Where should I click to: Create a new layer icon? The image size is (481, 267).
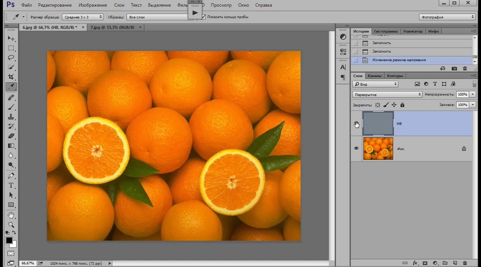[x=455, y=263]
